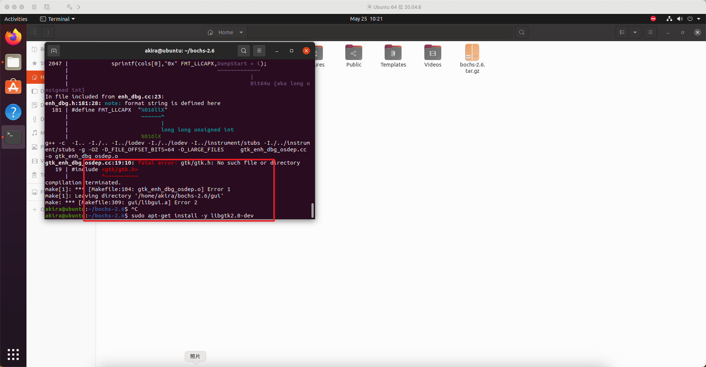The width and height of the screenshot is (706, 367).
Task: Click the power icon in top bar
Action: 690,19
